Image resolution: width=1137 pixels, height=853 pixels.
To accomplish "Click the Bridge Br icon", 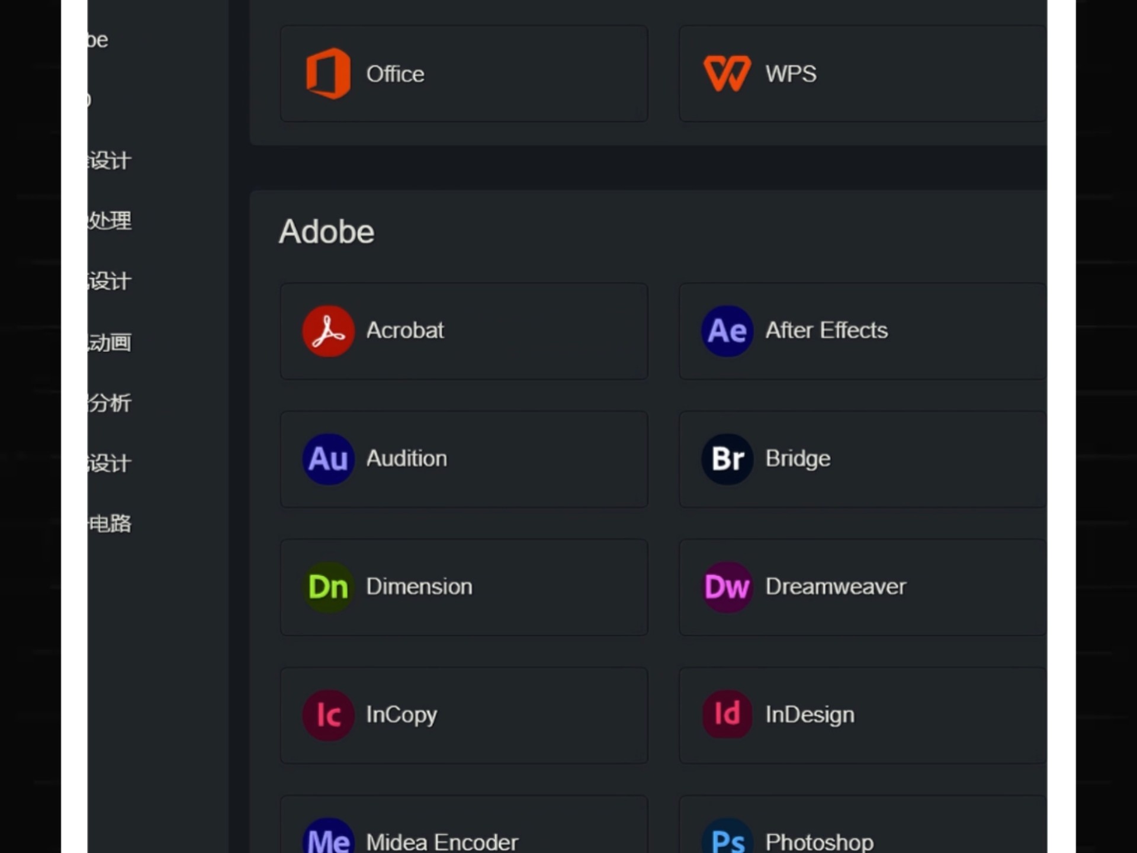I will point(727,459).
